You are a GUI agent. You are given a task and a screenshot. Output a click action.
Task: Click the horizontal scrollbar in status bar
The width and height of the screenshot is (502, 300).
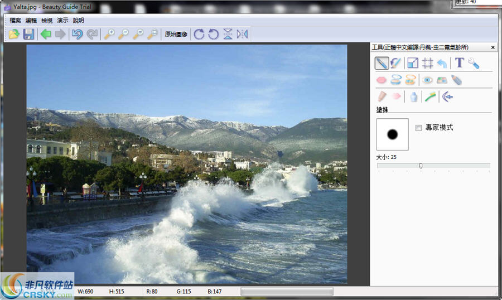pyautogui.click(x=287, y=292)
